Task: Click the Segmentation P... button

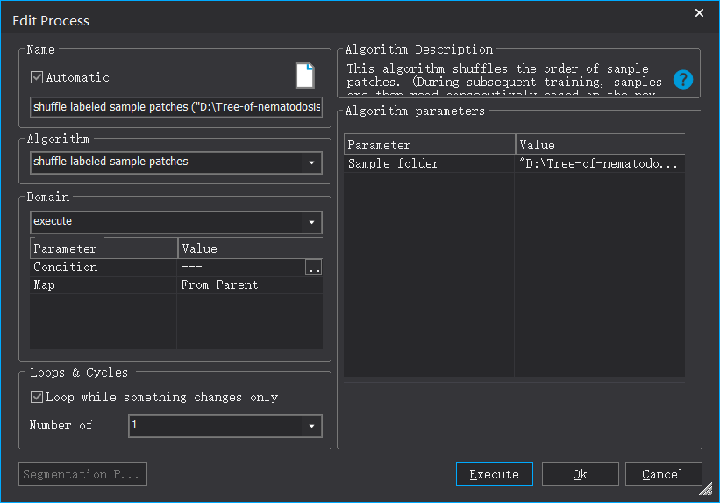Action: click(x=82, y=474)
